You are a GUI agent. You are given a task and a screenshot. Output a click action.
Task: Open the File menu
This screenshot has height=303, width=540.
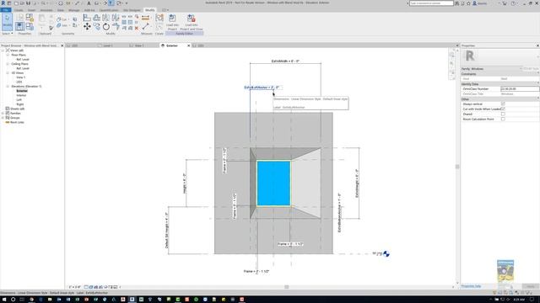coord(6,10)
